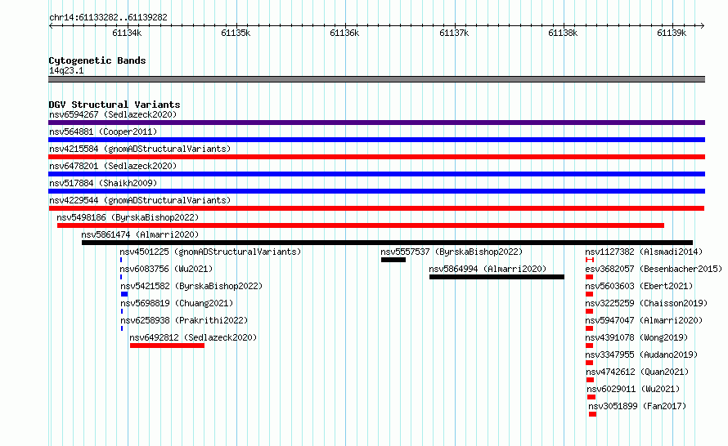This screenshot has height=446, width=728.
Task: Open the nsv5861474 (Almarri2020) label
Action: (x=140, y=234)
